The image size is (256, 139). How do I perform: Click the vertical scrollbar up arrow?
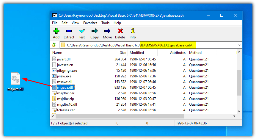click(x=239, y=52)
